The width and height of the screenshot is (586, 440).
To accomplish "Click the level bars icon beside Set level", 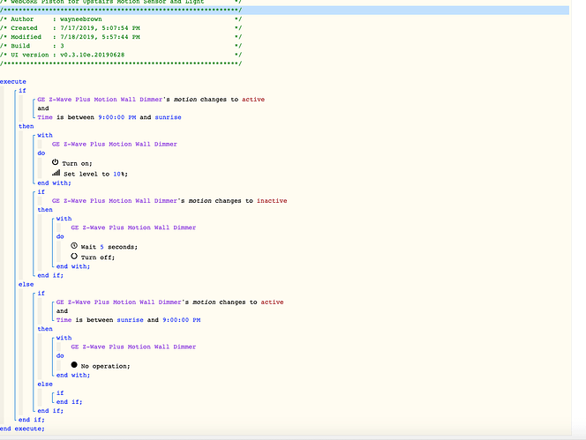I will click(56, 173).
